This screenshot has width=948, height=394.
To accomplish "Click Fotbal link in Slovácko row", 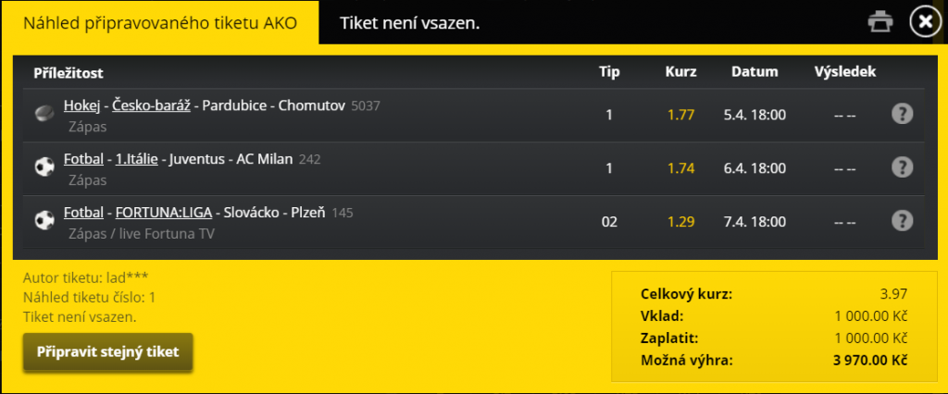I will pyautogui.click(x=82, y=213).
